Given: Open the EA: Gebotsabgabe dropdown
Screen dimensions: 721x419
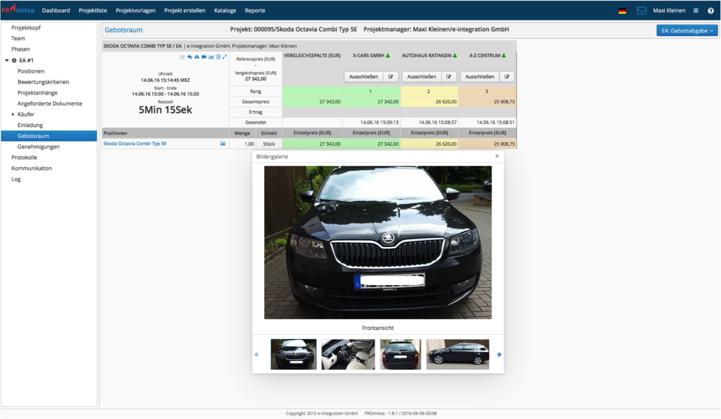Looking at the screenshot, I should point(687,31).
